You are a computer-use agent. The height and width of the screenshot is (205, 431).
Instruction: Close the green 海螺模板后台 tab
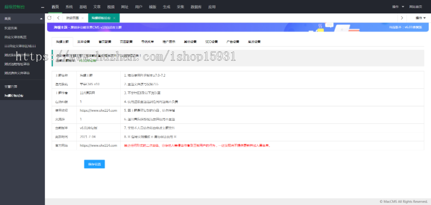(x=114, y=18)
